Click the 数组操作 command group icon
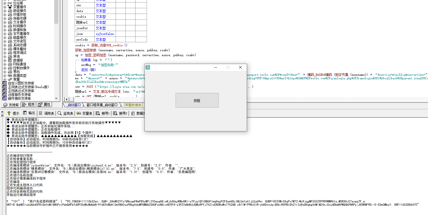The width and height of the screenshot is (428, 215). [x=10, y=11]
